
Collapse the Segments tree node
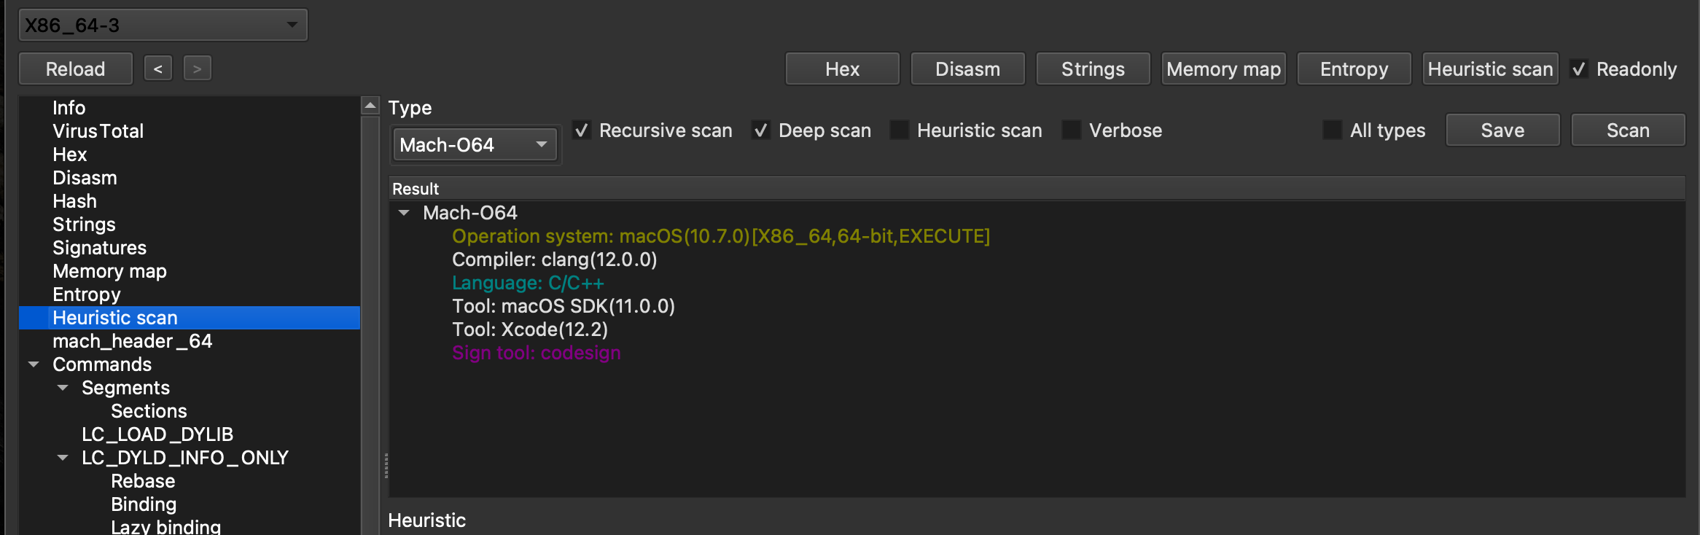[63, 388]
